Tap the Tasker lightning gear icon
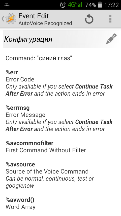 pyautogui.click(x=11, y=19)
